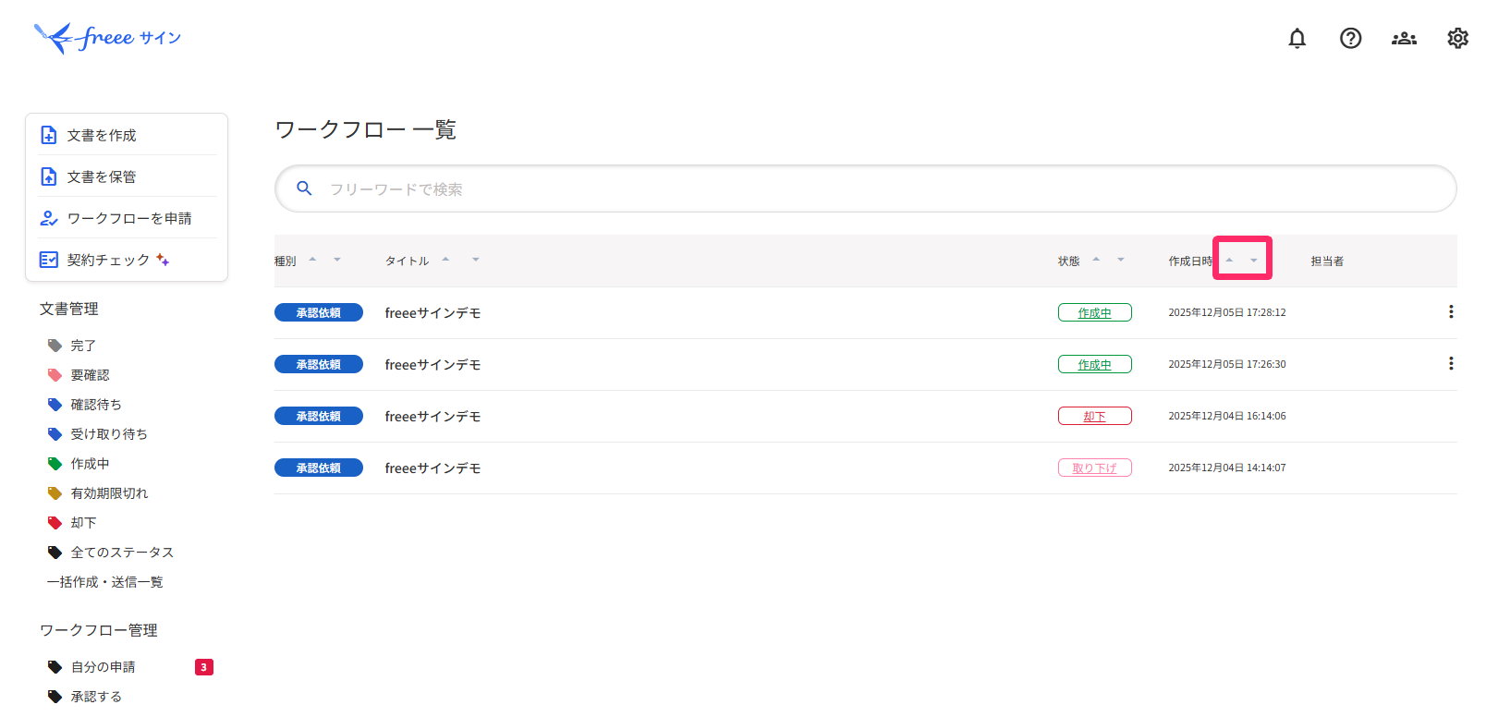
Task: Open three-dot menu for first workflow row
Action: click(x=1451, y=312)
